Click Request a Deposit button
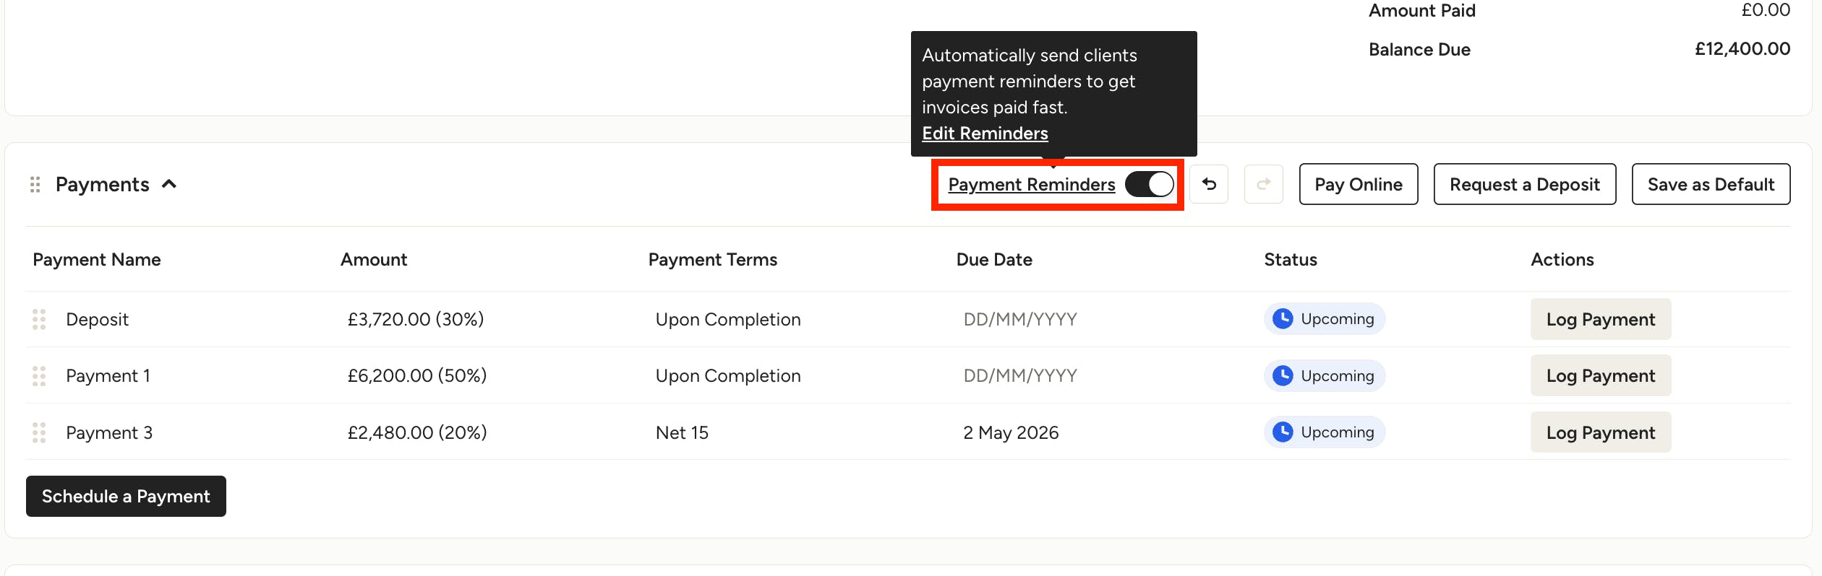The height and width of the screenshot is (576, 1822). (1525, 184)
